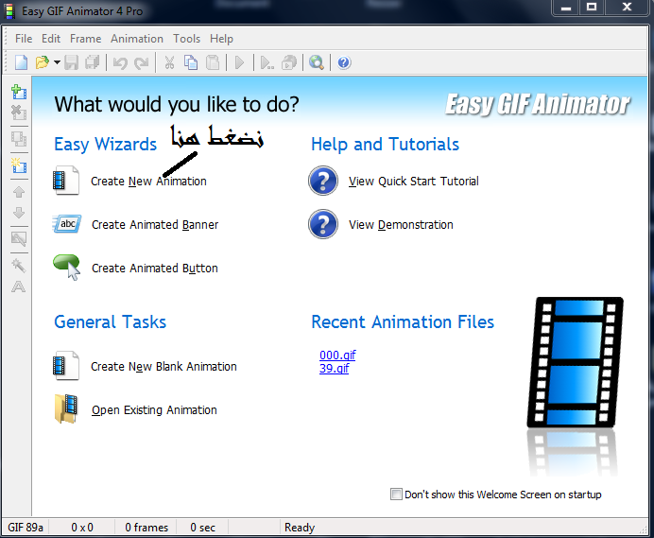Viewport: 654px width, 538px height.
Task: Open recent file 39.gif
Action: tap(335, 368)
